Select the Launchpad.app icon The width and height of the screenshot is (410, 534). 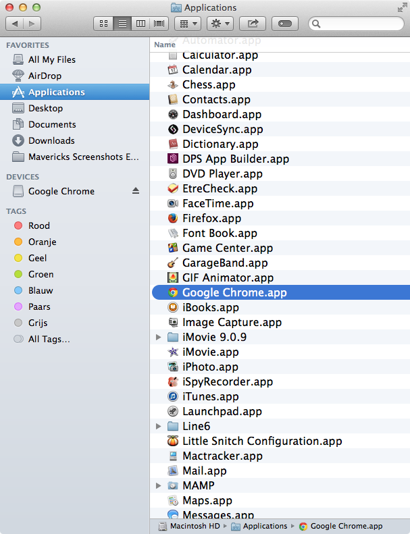173,411
